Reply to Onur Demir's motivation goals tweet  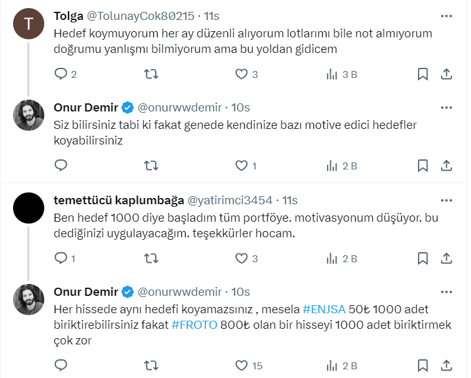click(x=61, y=166)
